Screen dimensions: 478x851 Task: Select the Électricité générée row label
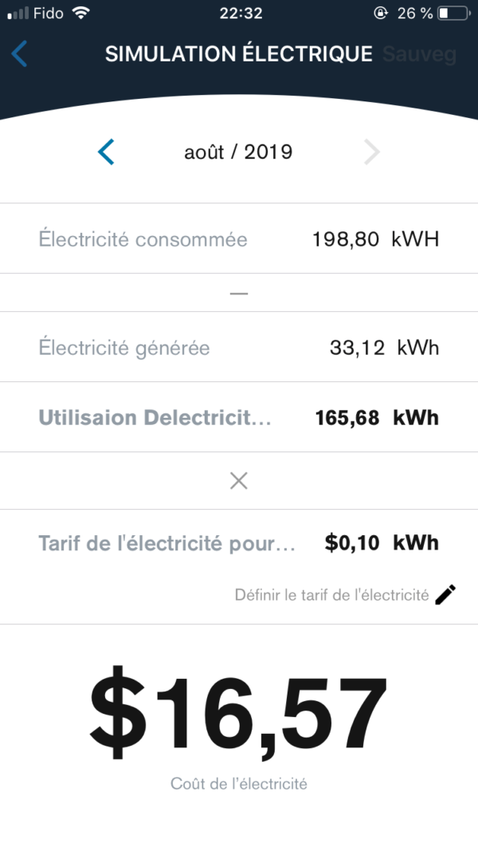pos(124,348)
